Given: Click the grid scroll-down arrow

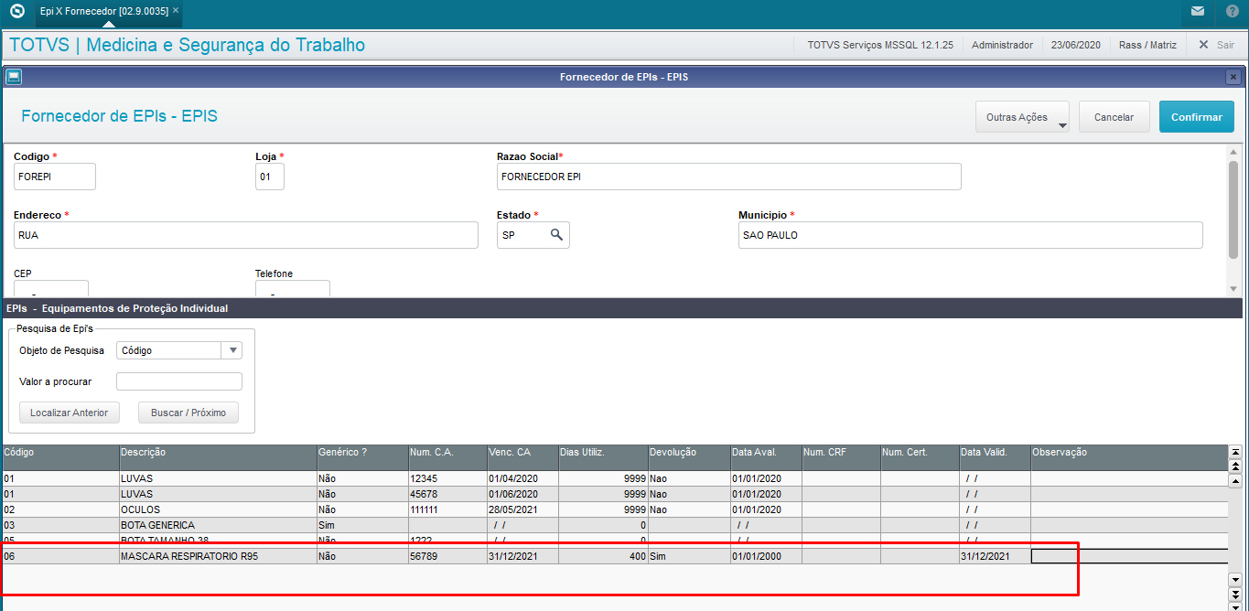Looking at the screenshot, I should [1234, 580].
